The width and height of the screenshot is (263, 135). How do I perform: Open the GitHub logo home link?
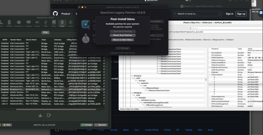[x=55, y=14]
